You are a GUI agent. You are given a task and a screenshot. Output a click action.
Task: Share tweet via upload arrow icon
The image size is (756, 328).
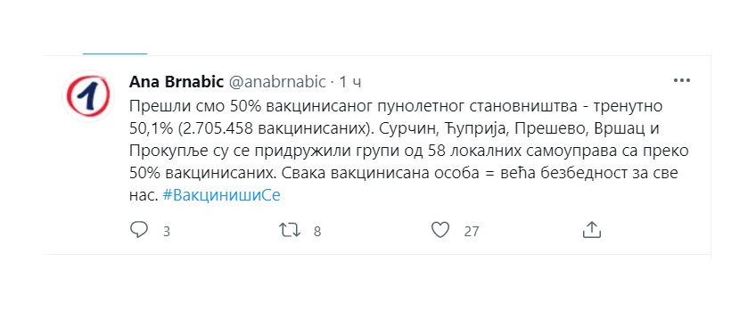[x=592, y=230]
